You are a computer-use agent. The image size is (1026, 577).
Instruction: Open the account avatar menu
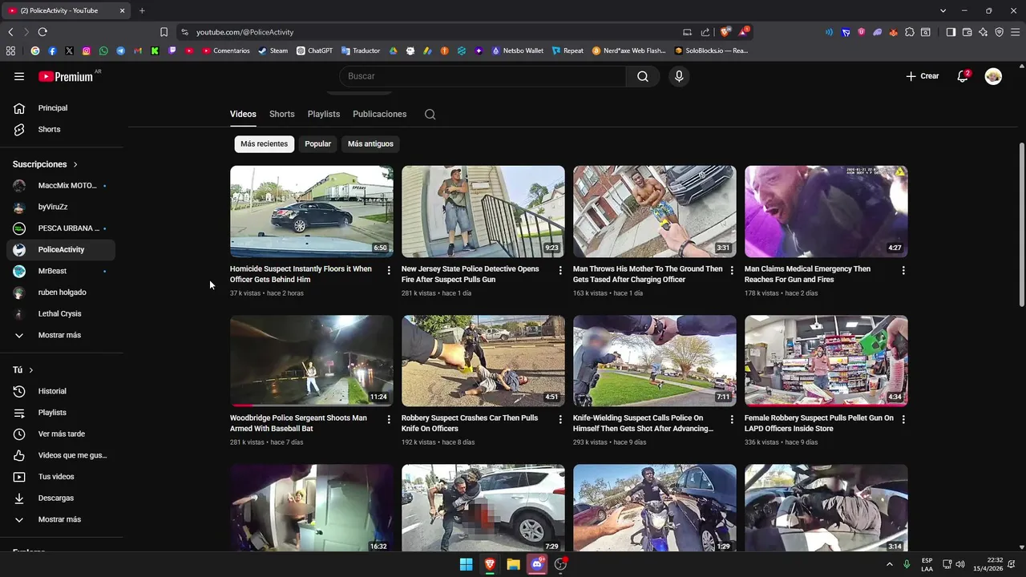pyautogui.click(x=993, y=76)
